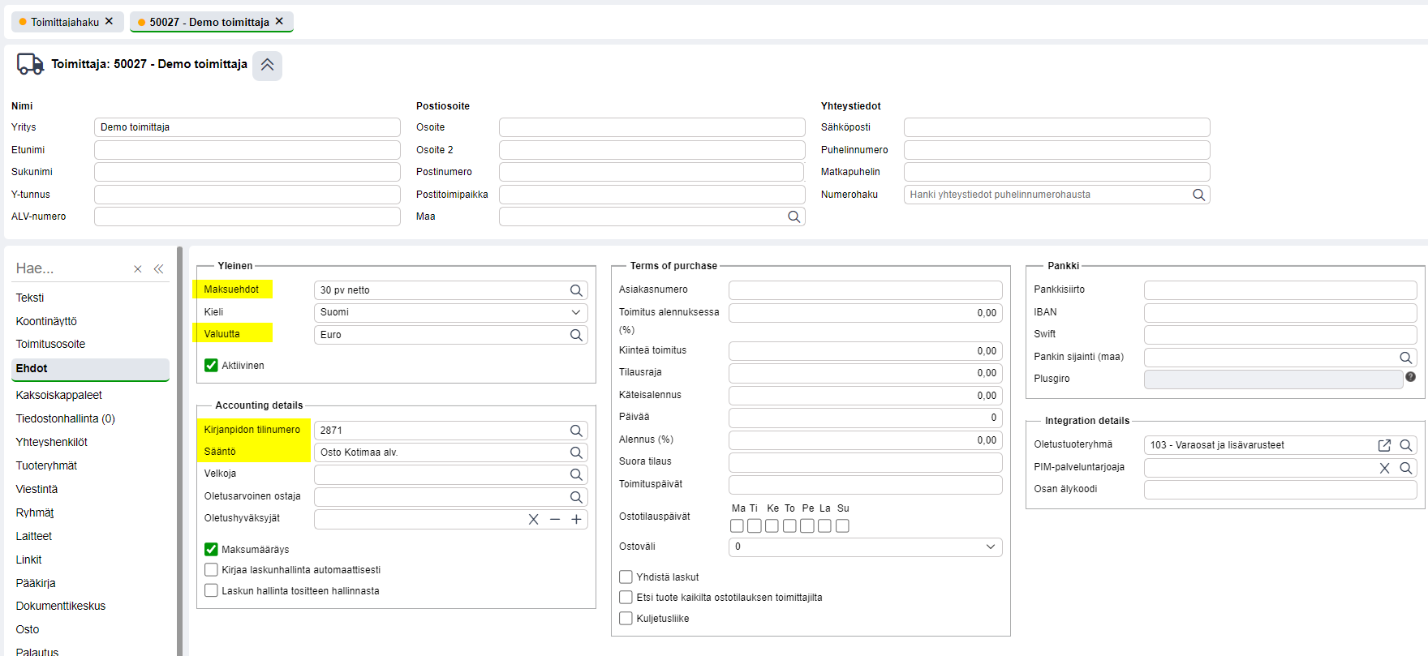Click the Y-tunnus input field
1428x656 pixels.
coord(247,195)
